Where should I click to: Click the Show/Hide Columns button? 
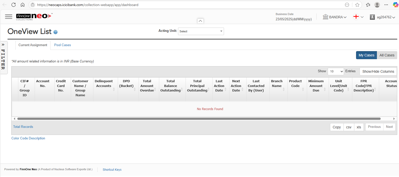(x=378, y=71)
